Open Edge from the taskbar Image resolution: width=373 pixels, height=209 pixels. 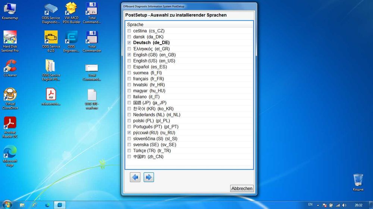click(x=47, y=205)
